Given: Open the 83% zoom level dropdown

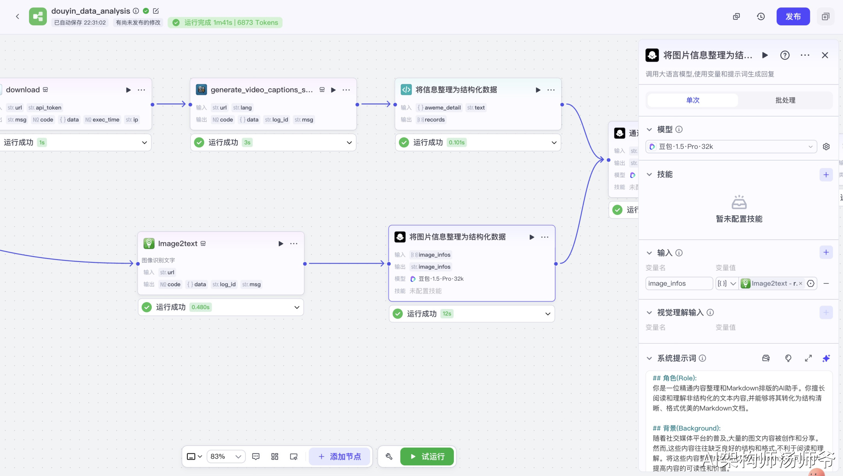Looking at the screenshot, I should pyautogui.click(x=226, y=456).
